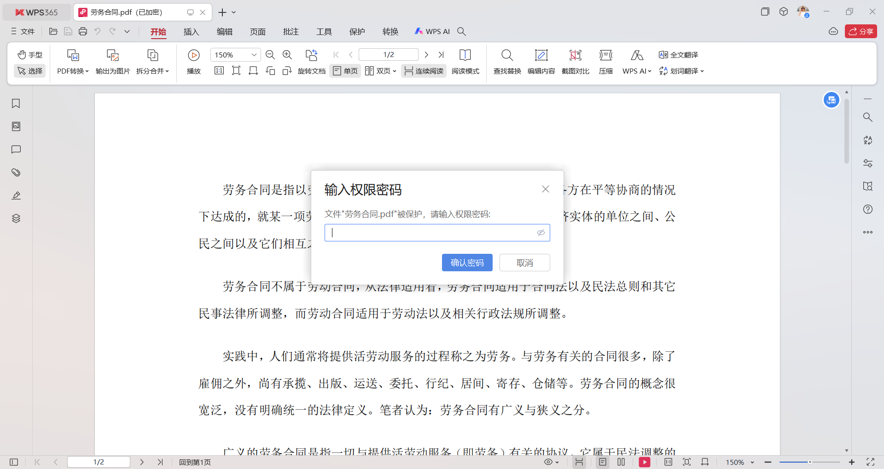Click the Confirm Password button

pyautogui.click(x=467, y=263)
